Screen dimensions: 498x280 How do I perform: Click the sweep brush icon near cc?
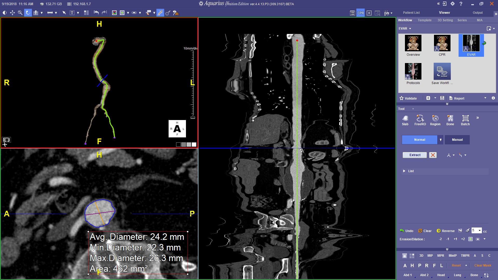tap(467, 230)
